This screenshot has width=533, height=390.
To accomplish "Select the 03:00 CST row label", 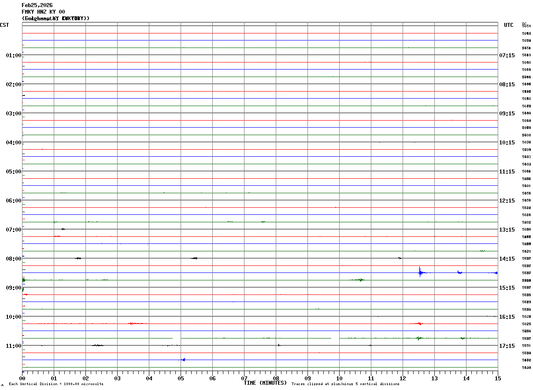I will click(x=14, y=114).
